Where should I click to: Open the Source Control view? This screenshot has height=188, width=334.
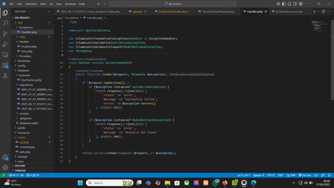pyautogui.click(x=5, y=34)
